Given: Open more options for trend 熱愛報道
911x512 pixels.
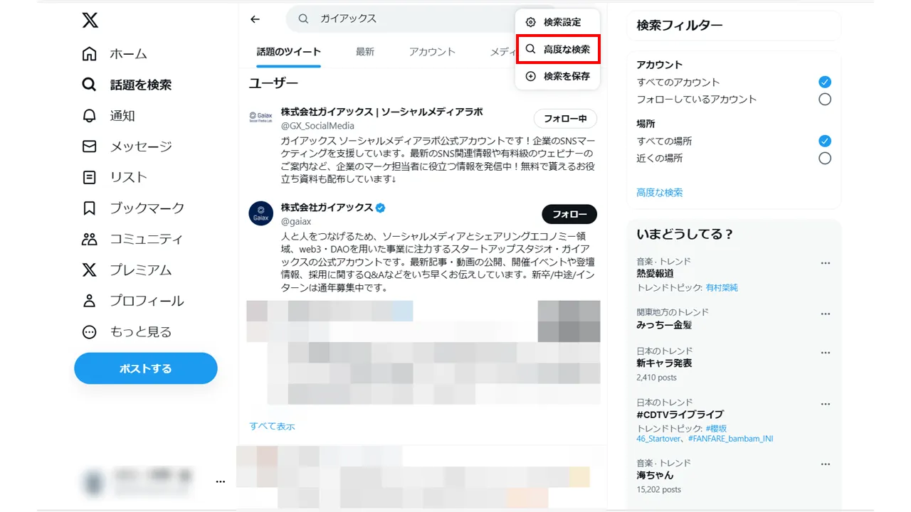Looking at the screenshot, I should (x=825, y=262).
